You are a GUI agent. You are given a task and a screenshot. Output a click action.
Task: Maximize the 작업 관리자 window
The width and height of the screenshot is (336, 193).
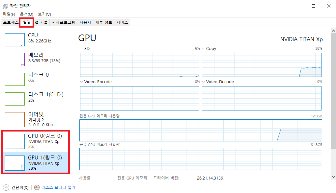pos(314,6)
